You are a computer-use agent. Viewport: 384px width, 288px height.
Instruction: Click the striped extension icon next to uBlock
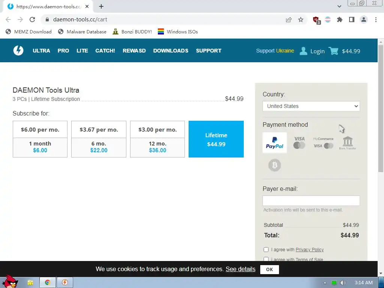tap(328, 19)
